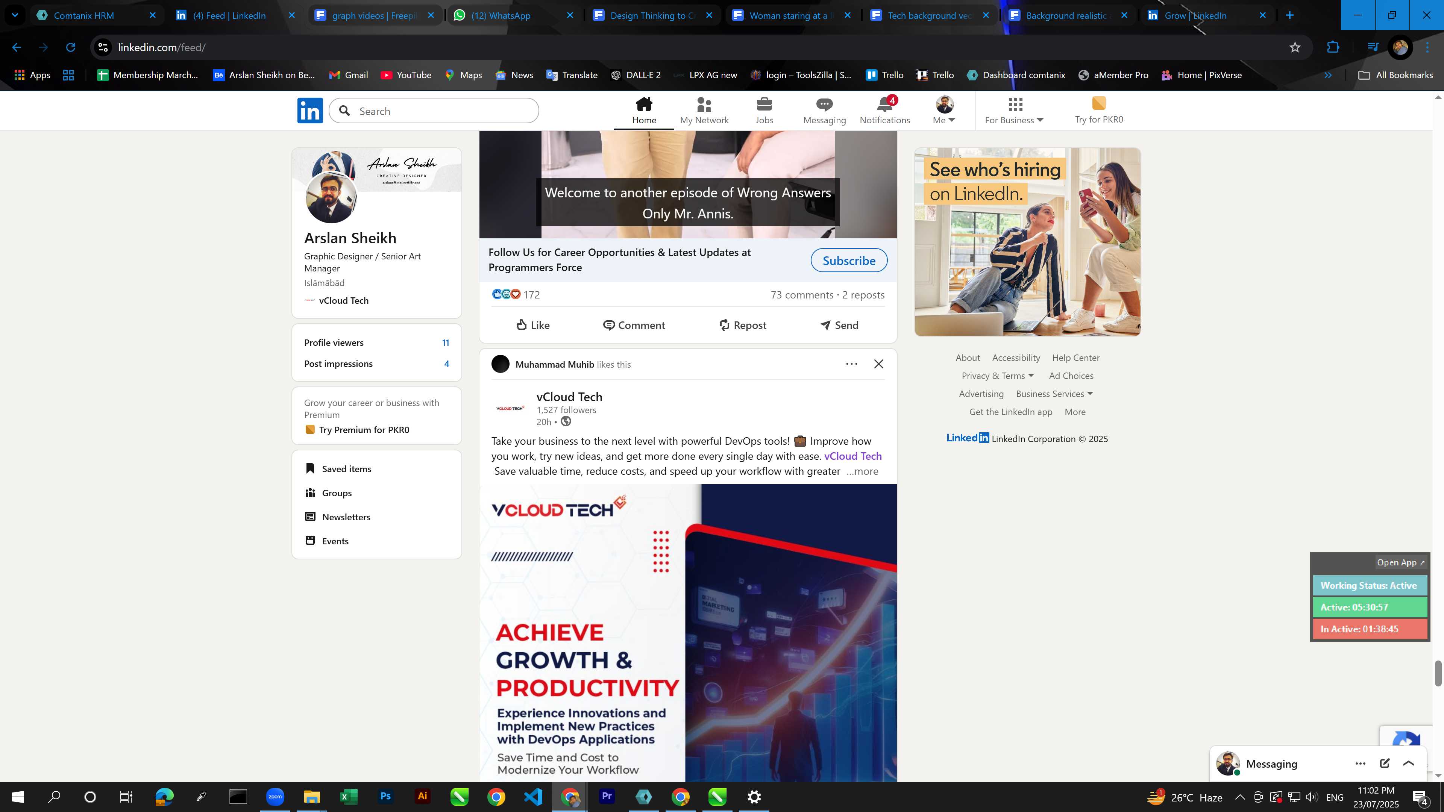Open My Network icon
1444x812 pixels.
click(x=704, y=111)
